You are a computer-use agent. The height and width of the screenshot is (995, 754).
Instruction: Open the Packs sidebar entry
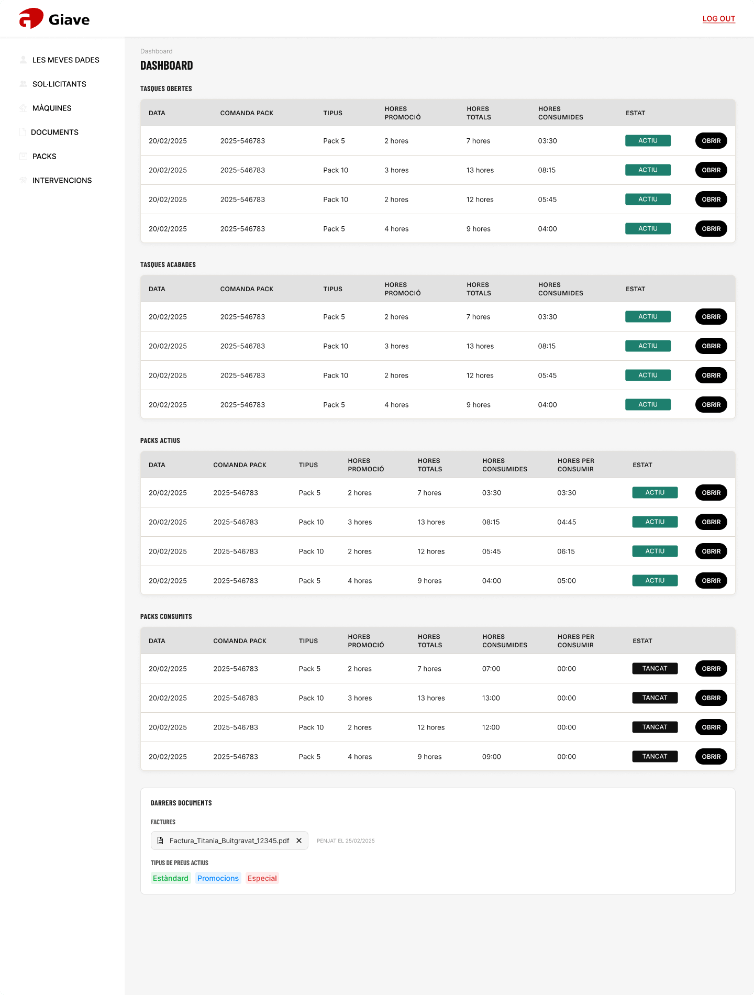pos(45,156)
